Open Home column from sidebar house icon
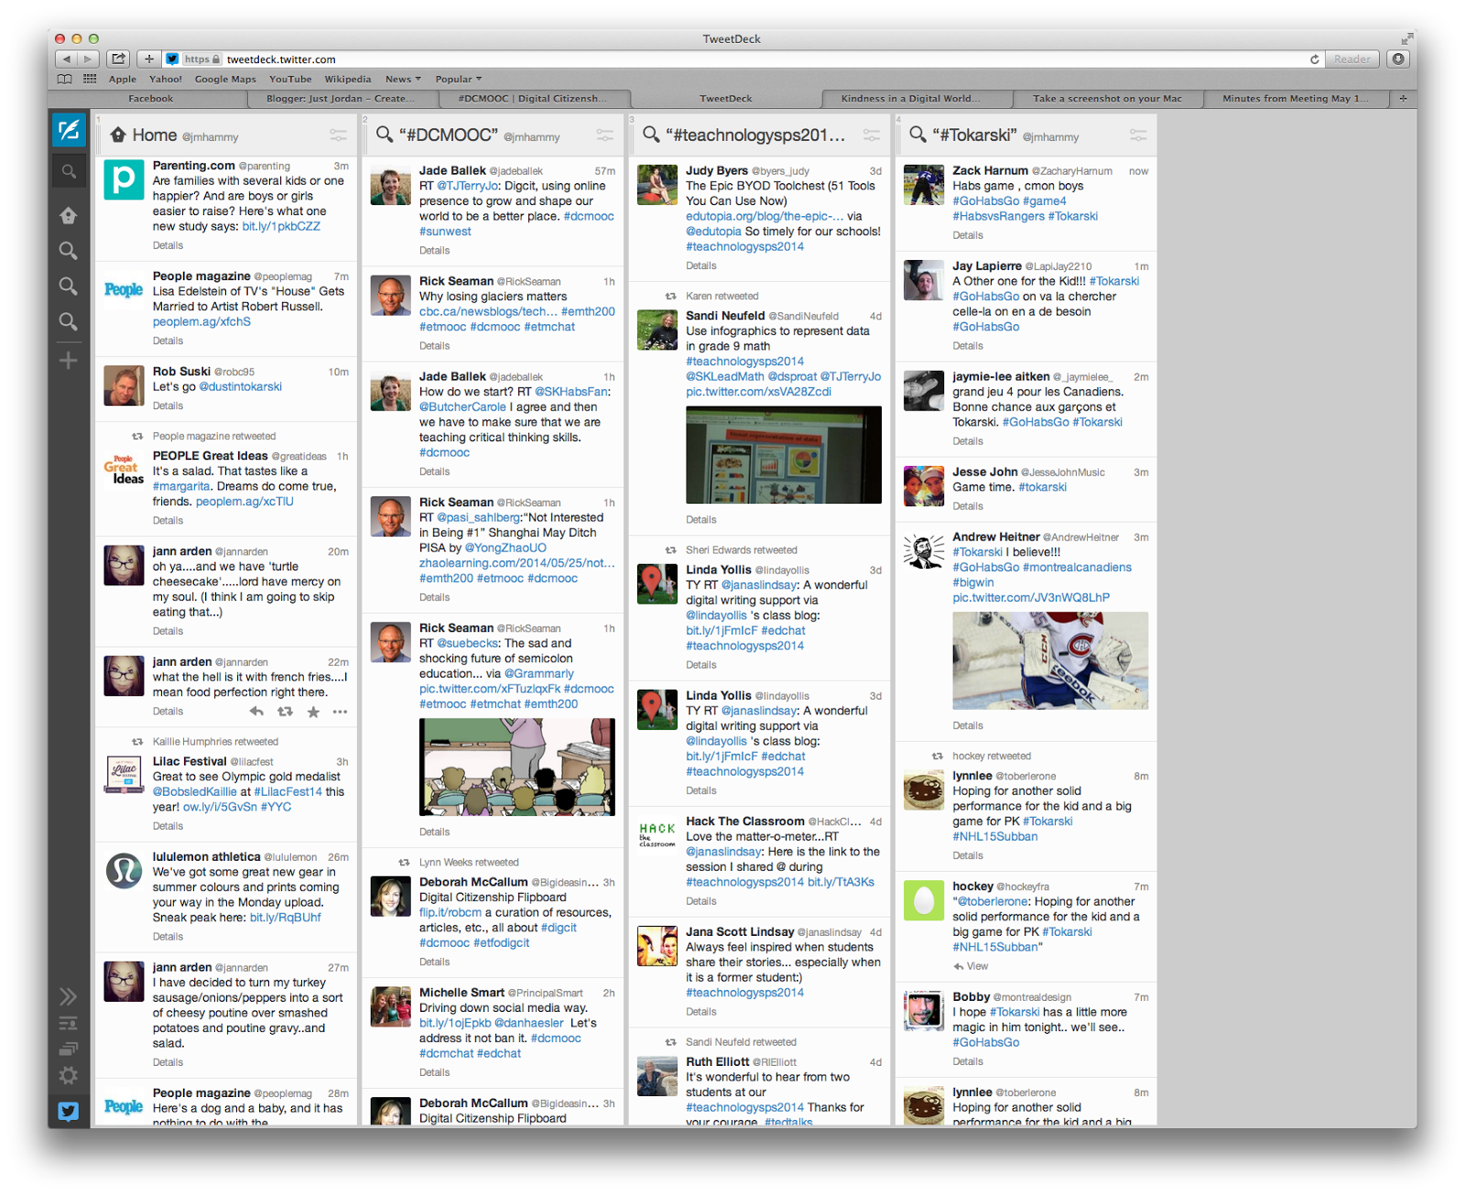The image size is (1465, 1195). (x=69, y=216)
